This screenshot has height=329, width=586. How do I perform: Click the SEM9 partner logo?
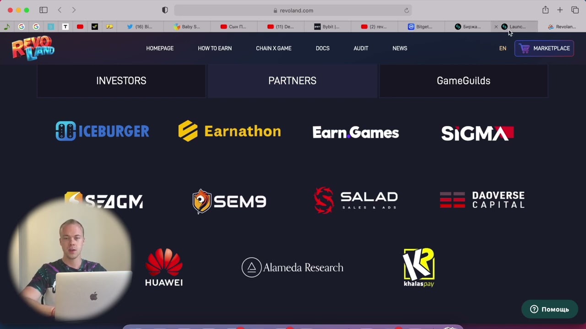coord(229,202)
